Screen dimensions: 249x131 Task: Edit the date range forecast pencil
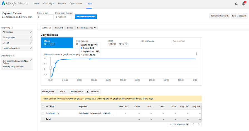click(x=31, y=60)
